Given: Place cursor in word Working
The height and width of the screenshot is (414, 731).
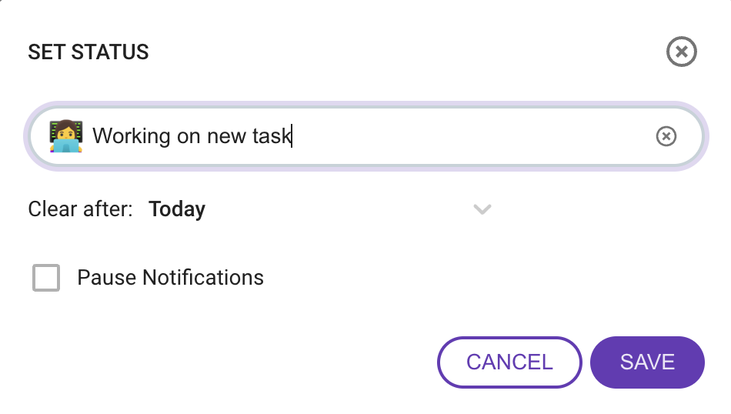Looking at the screenshot, I should pyautogui.click(x=132, y=136).
